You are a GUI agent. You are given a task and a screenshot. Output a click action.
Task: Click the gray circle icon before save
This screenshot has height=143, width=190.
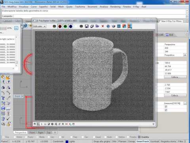(x=81, y=26)
